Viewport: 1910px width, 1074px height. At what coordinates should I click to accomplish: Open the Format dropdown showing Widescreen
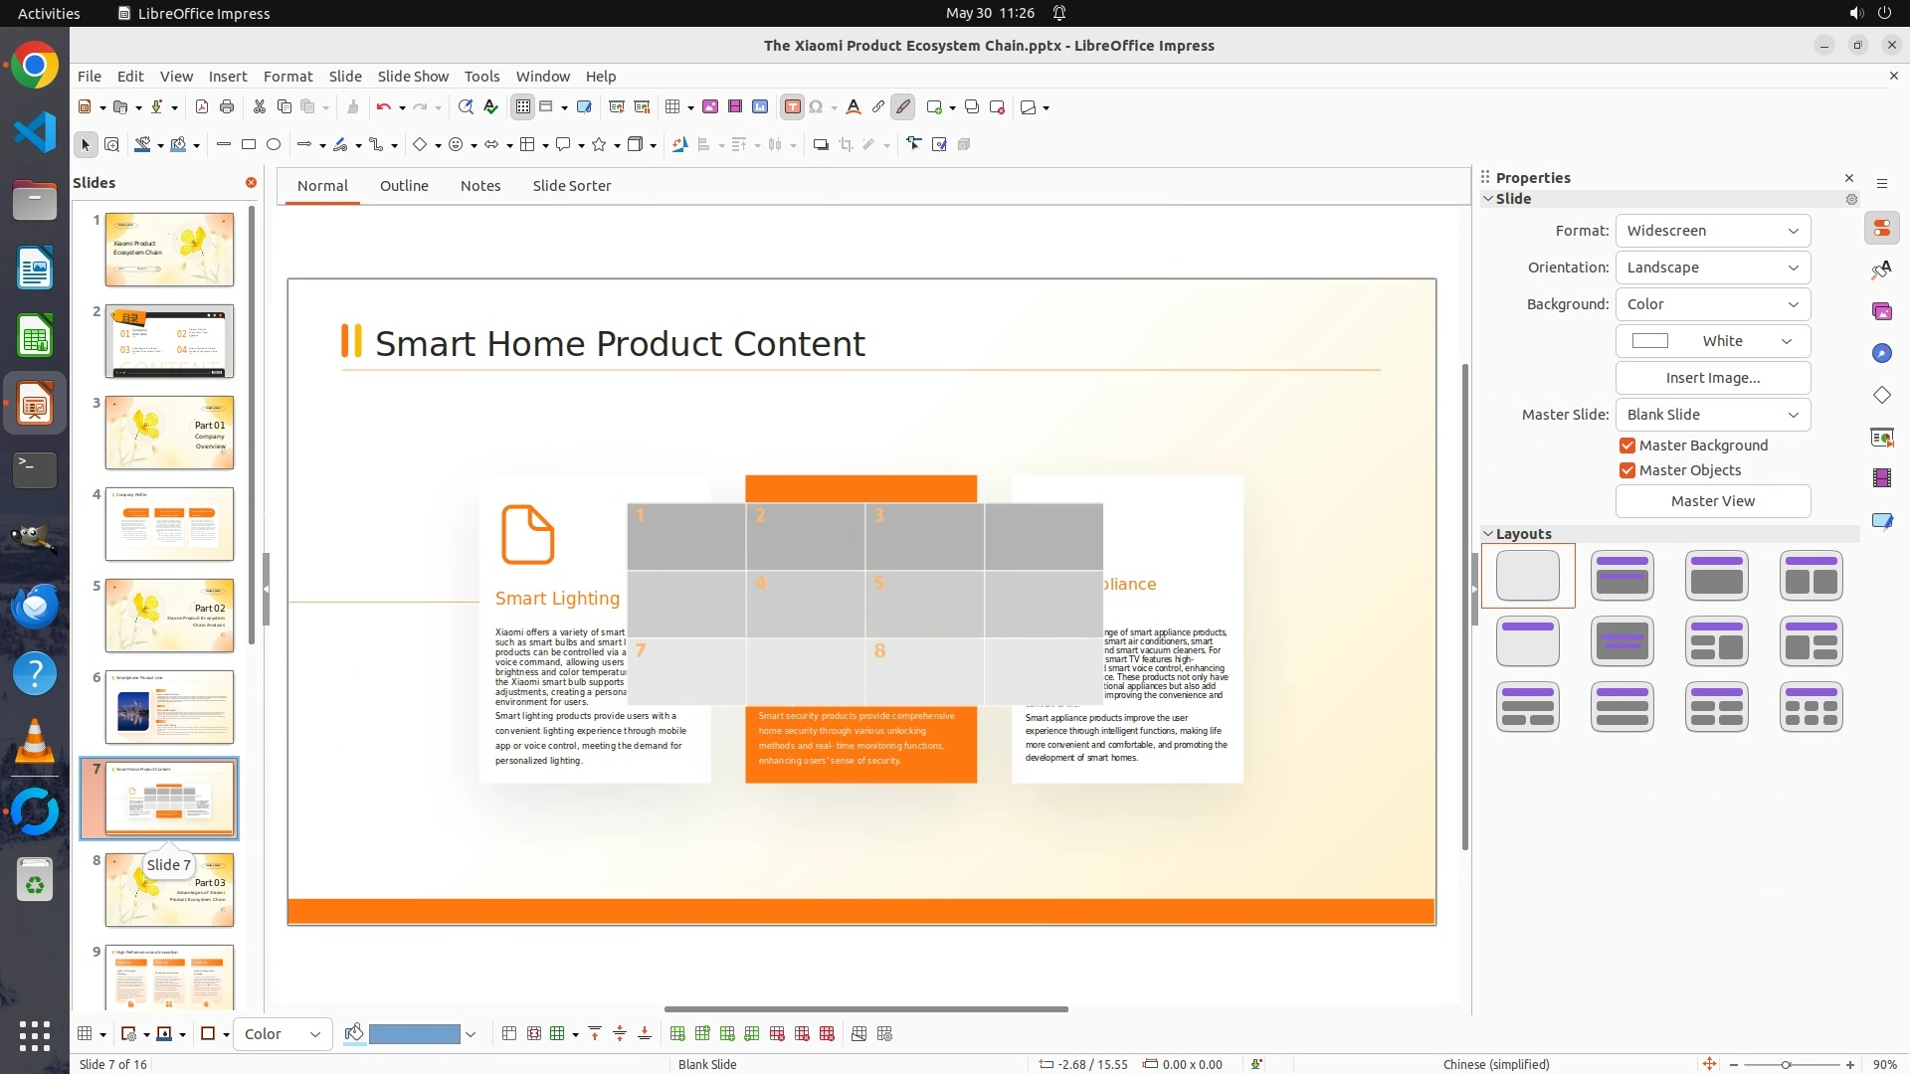tap(1712, 231)
